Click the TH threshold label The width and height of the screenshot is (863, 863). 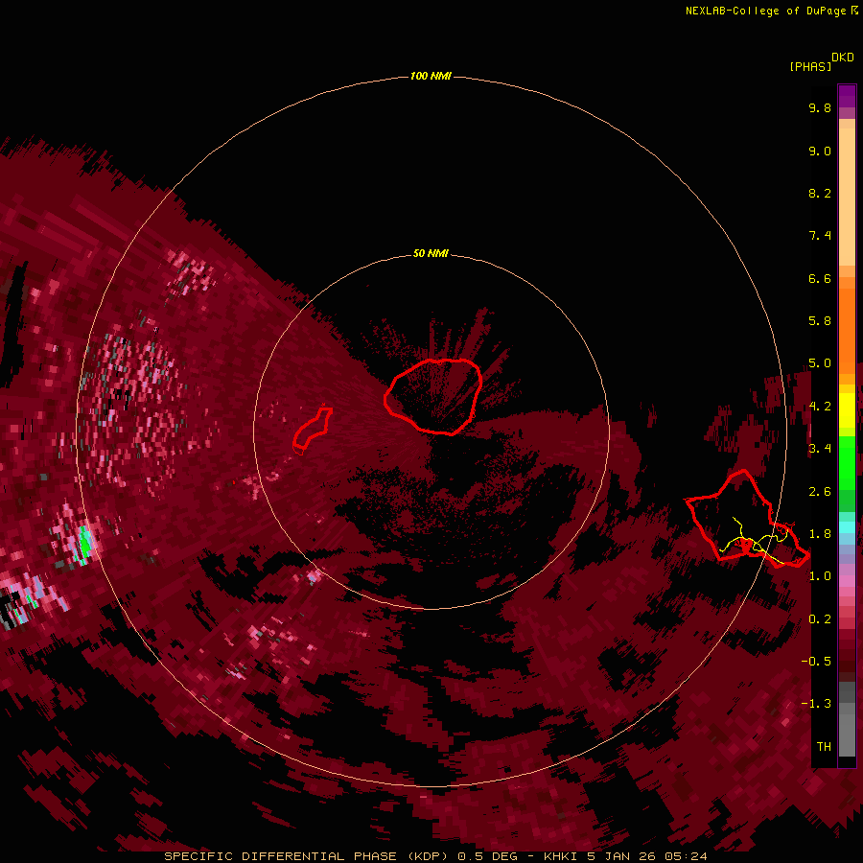(x=824, y=747)
